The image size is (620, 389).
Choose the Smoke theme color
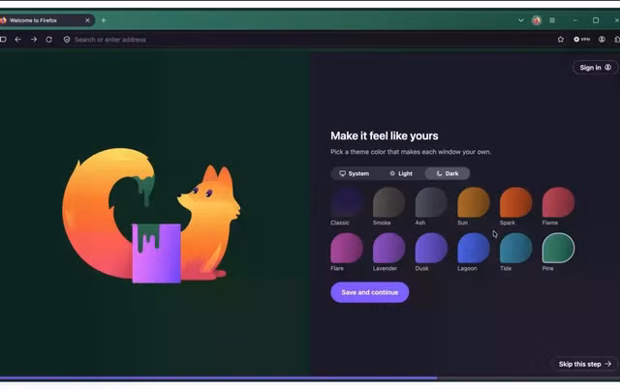point(389,202)
